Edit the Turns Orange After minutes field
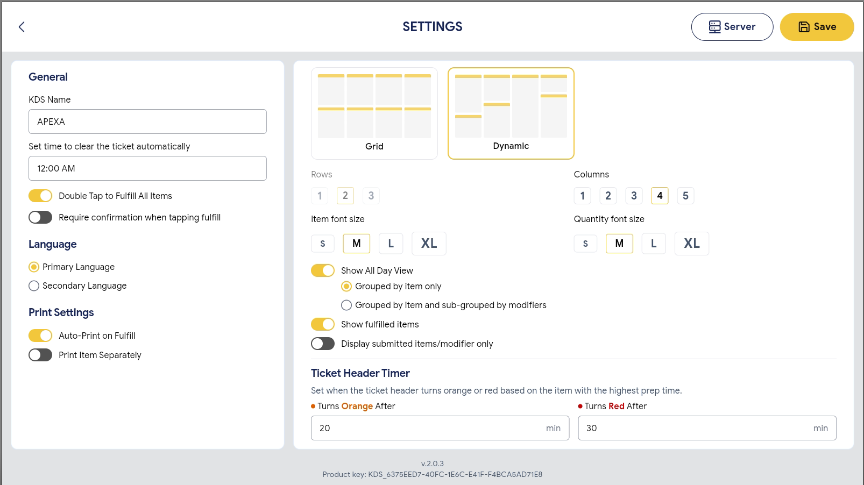Screen dimensions: 864x485 440,428
